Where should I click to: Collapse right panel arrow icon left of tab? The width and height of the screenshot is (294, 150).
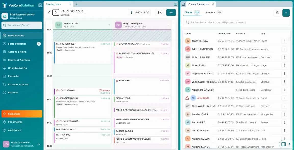(183, 4)
